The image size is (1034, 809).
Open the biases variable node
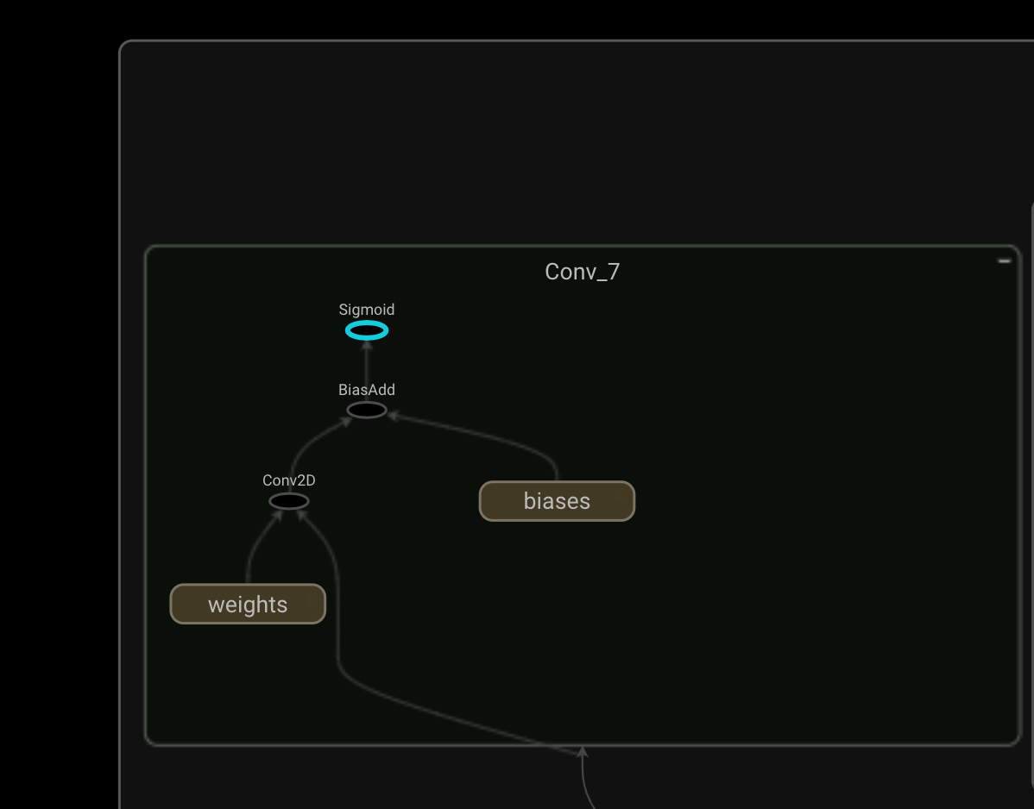coord(558,501)
